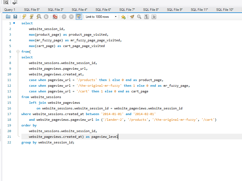Switch to the SQL File 5 tab
This screenshot has width=242, height=181.
click(x=32, y=10)
